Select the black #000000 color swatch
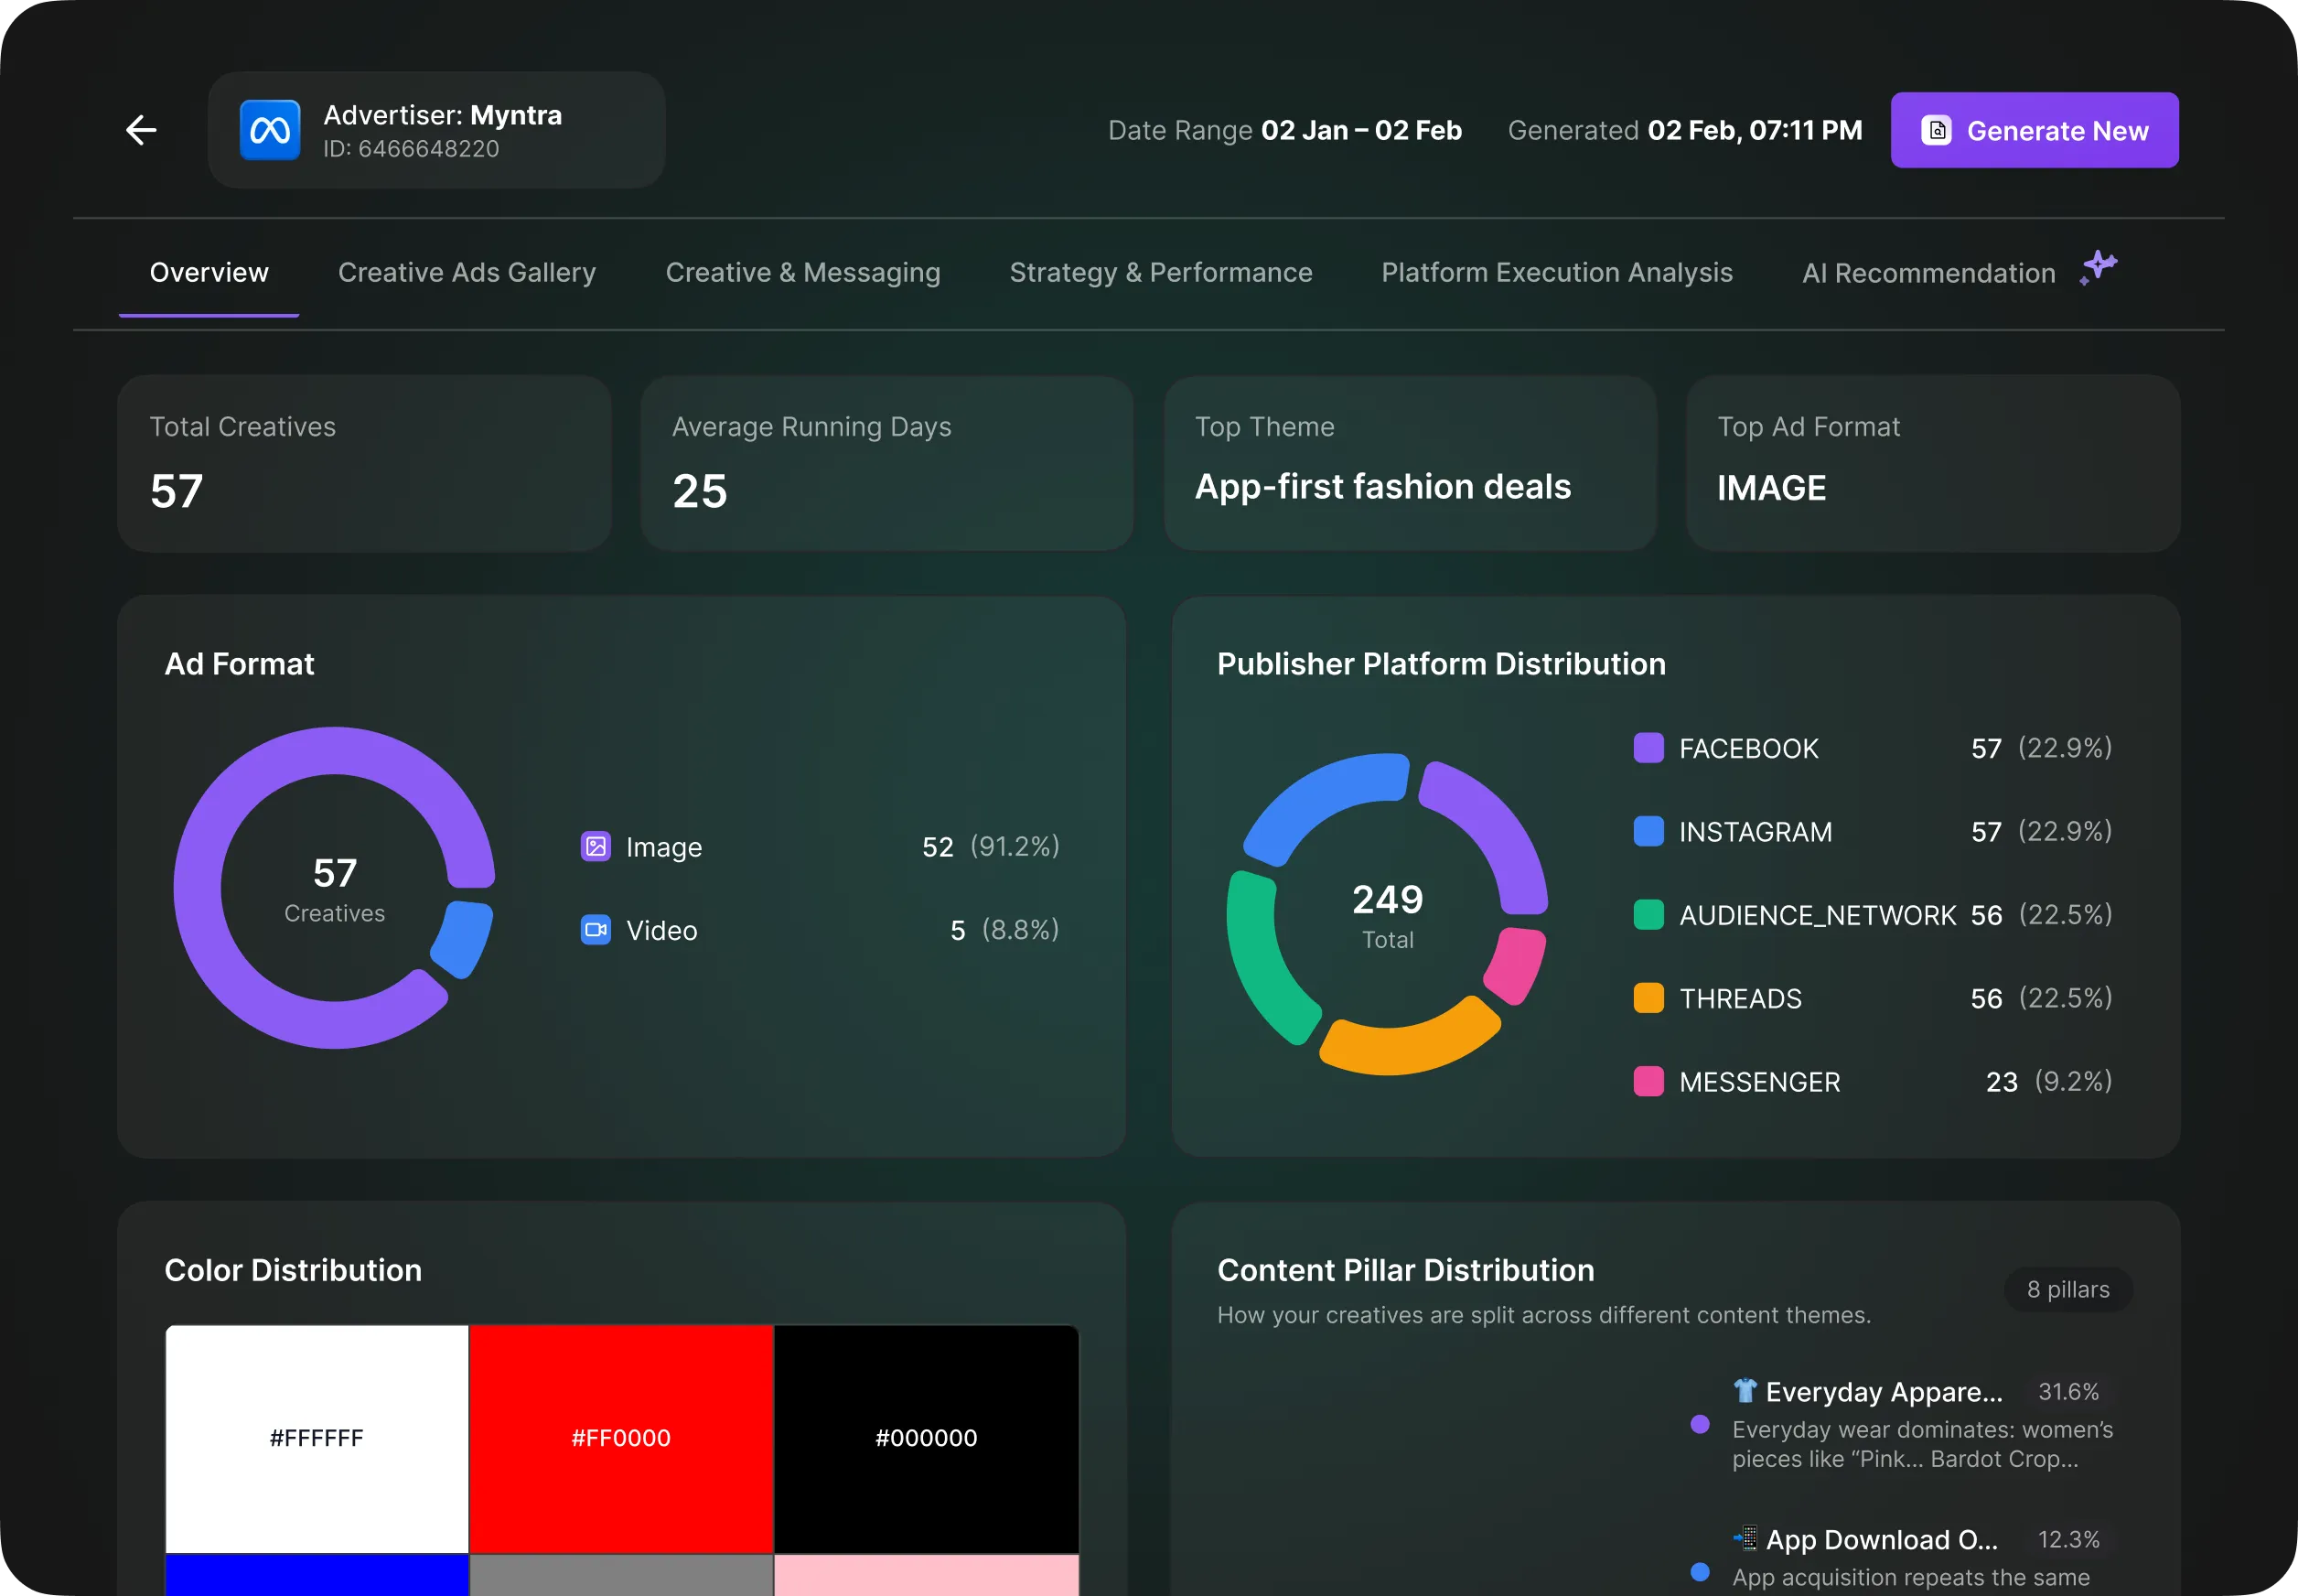This screenshot has width=2298, height=1596. pyautogui.click(x=926, y=1438)
